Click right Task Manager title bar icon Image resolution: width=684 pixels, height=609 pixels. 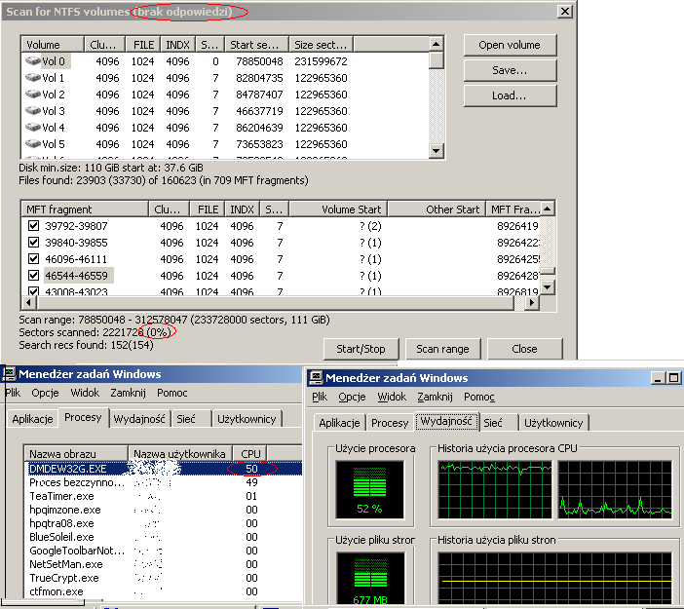316,378
